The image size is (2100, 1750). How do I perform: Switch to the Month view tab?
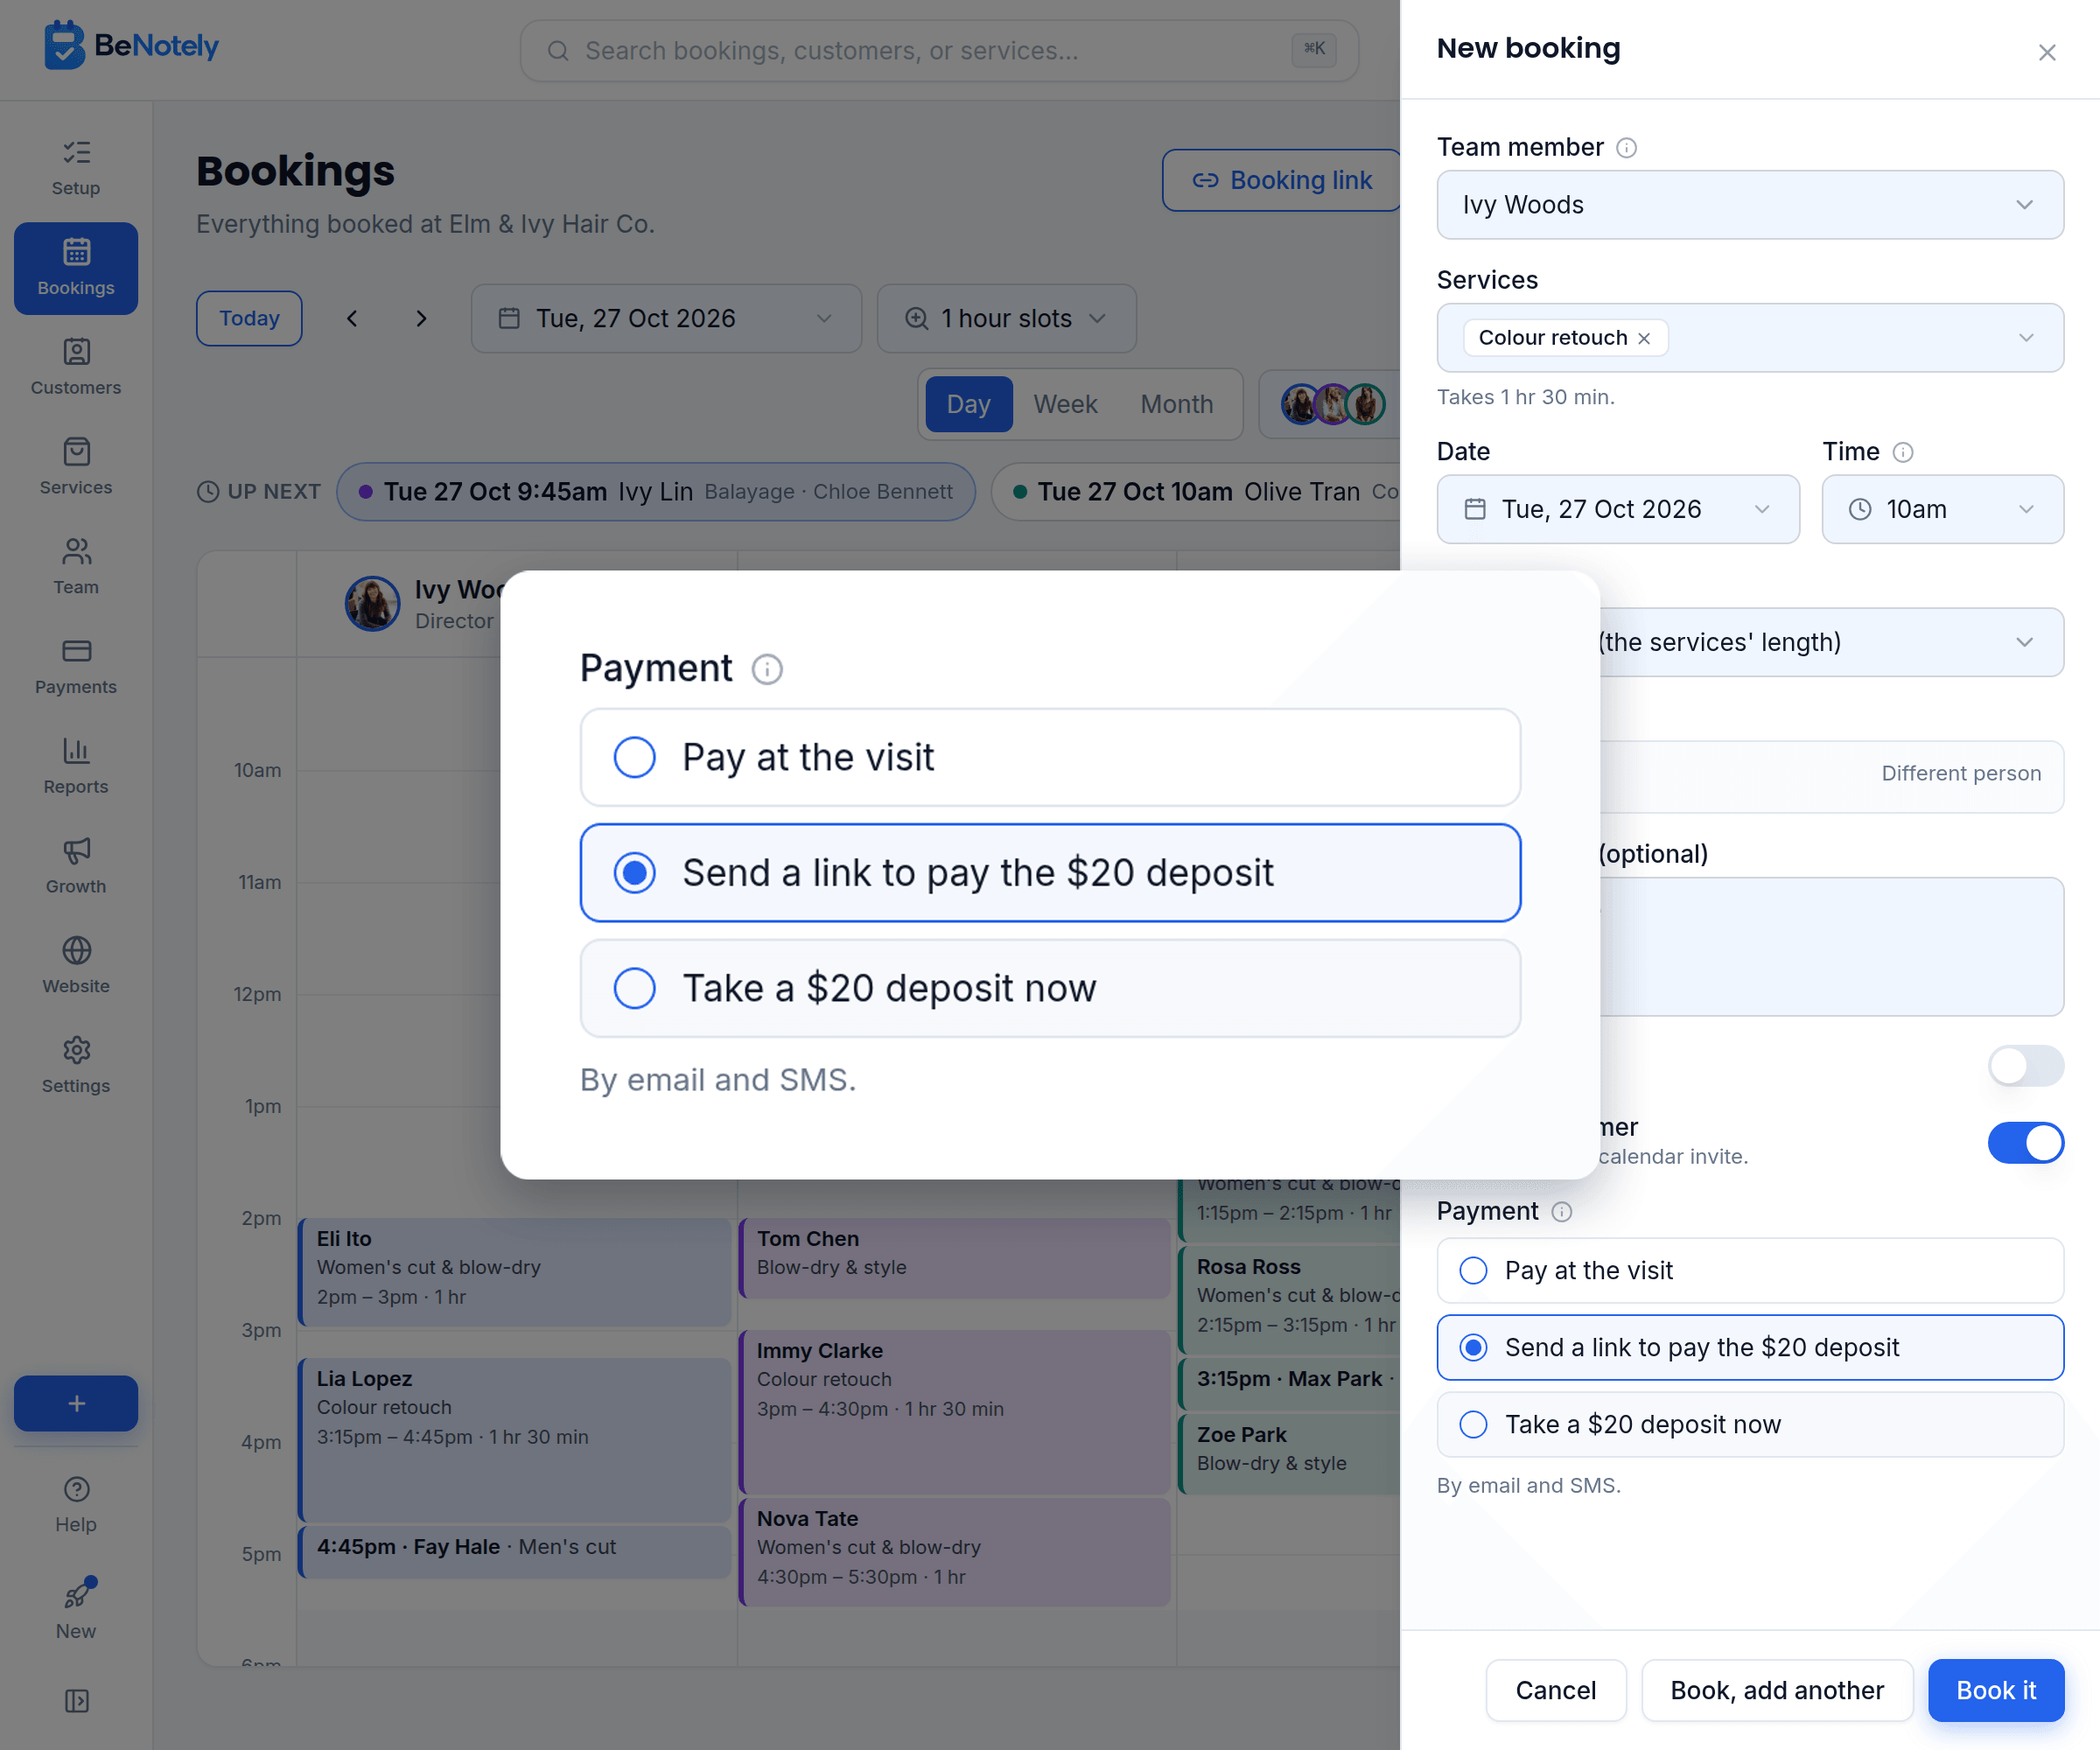1176,404
